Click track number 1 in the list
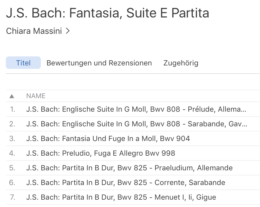The image size is (260, 207). pos(12,109)
